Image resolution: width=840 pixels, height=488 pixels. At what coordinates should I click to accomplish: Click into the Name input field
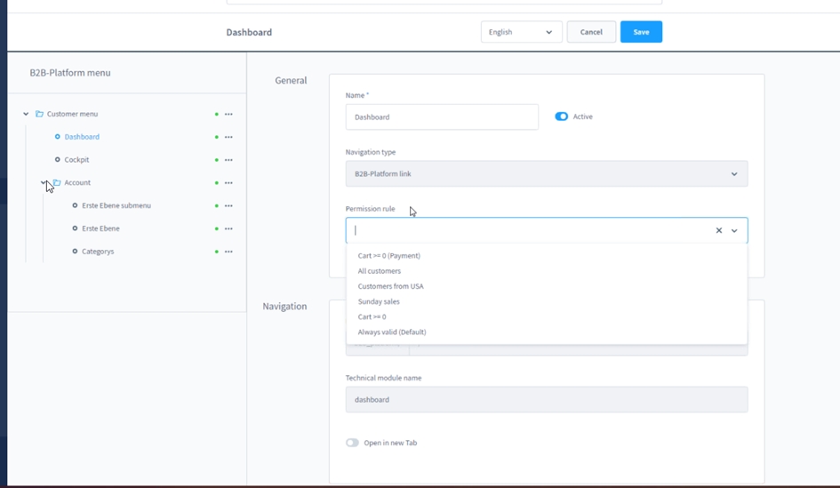442,117
